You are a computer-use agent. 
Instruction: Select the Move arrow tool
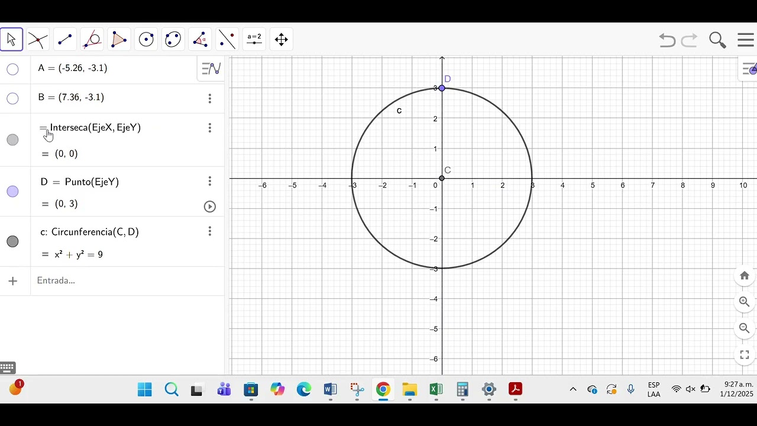pyautogui.click(x=11, y=40)
